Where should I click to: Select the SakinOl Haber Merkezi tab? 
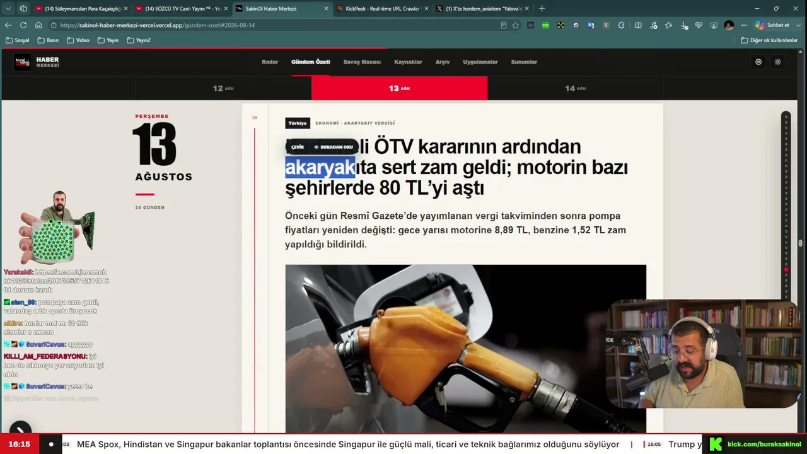click(281, 9)
